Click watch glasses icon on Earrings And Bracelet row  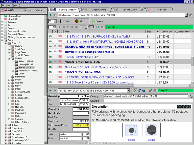(x=55, y=51)
